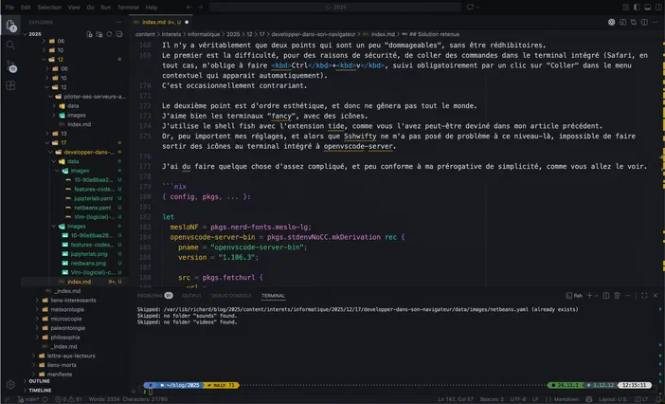The image size is (665, 404).
Task: Click UTF-8 encoding in status bar
Action: coord(518,399)
